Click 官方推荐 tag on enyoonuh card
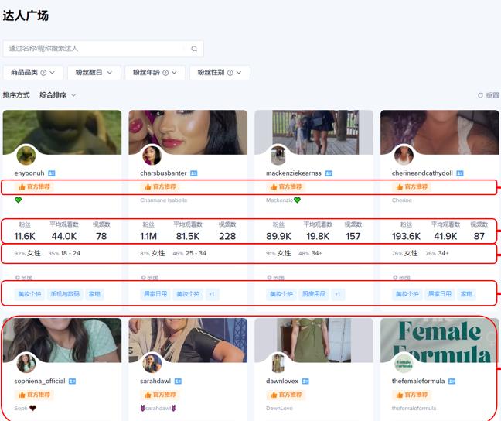 coord(34,187)
